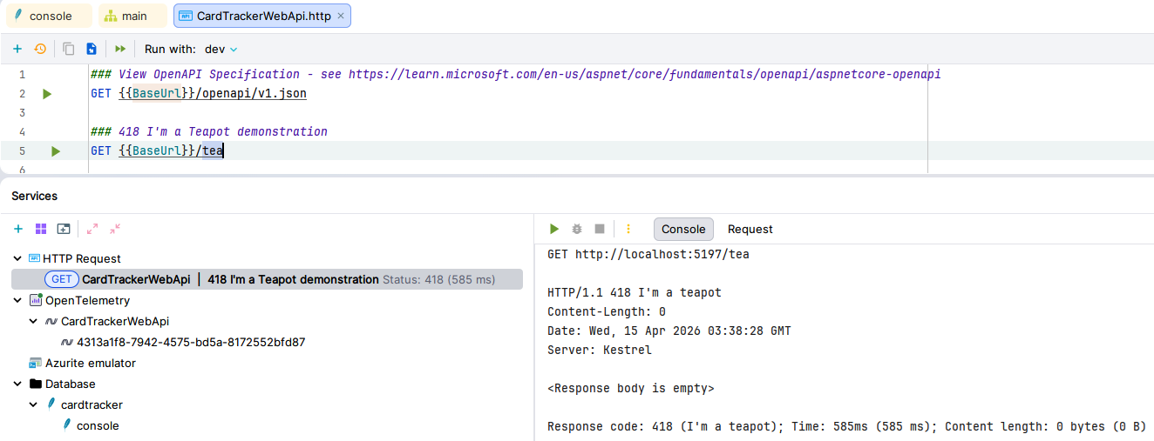
Task: Click the Date header line in response
Action: click(669, 331)
